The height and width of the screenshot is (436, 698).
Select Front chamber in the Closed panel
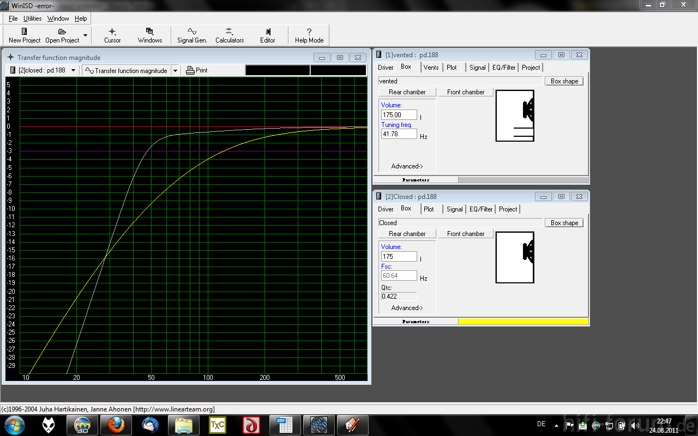(x=466, y=234)
